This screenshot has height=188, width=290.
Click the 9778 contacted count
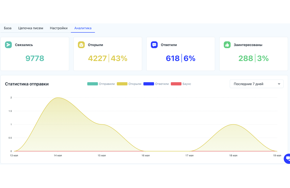[35, 58]
